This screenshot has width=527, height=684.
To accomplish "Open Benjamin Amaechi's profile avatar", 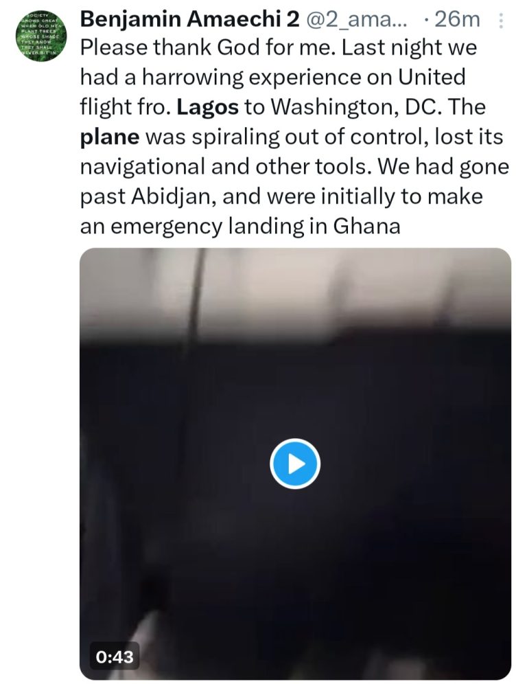I will (40, 34).
